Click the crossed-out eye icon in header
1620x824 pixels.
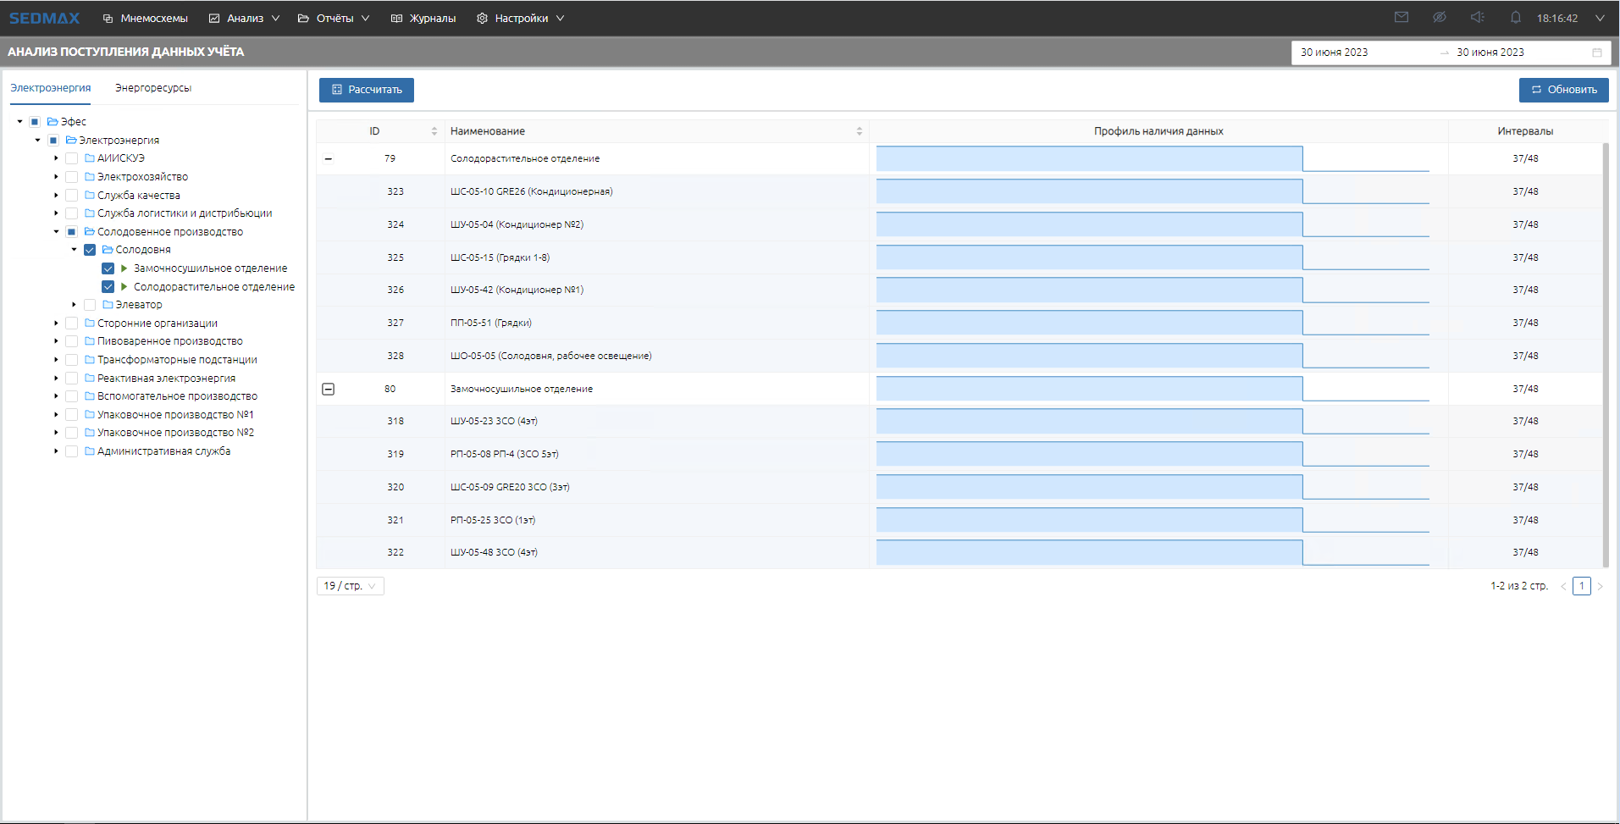click(1439, 18)
